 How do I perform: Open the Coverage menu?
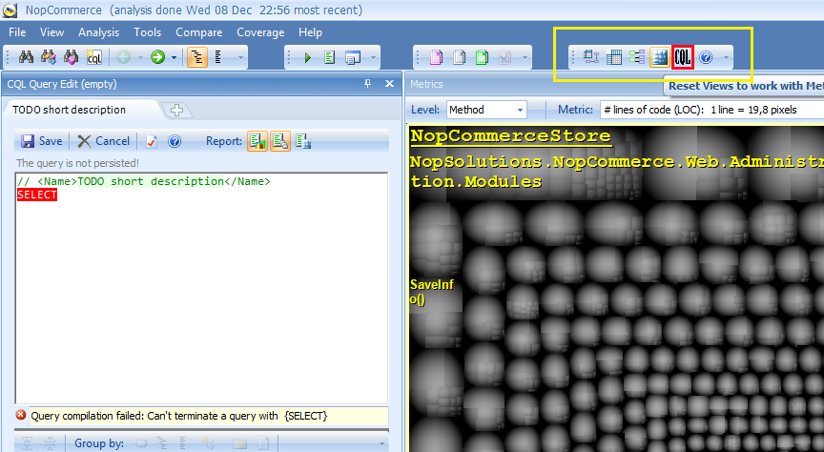click(x=260, y=32)
